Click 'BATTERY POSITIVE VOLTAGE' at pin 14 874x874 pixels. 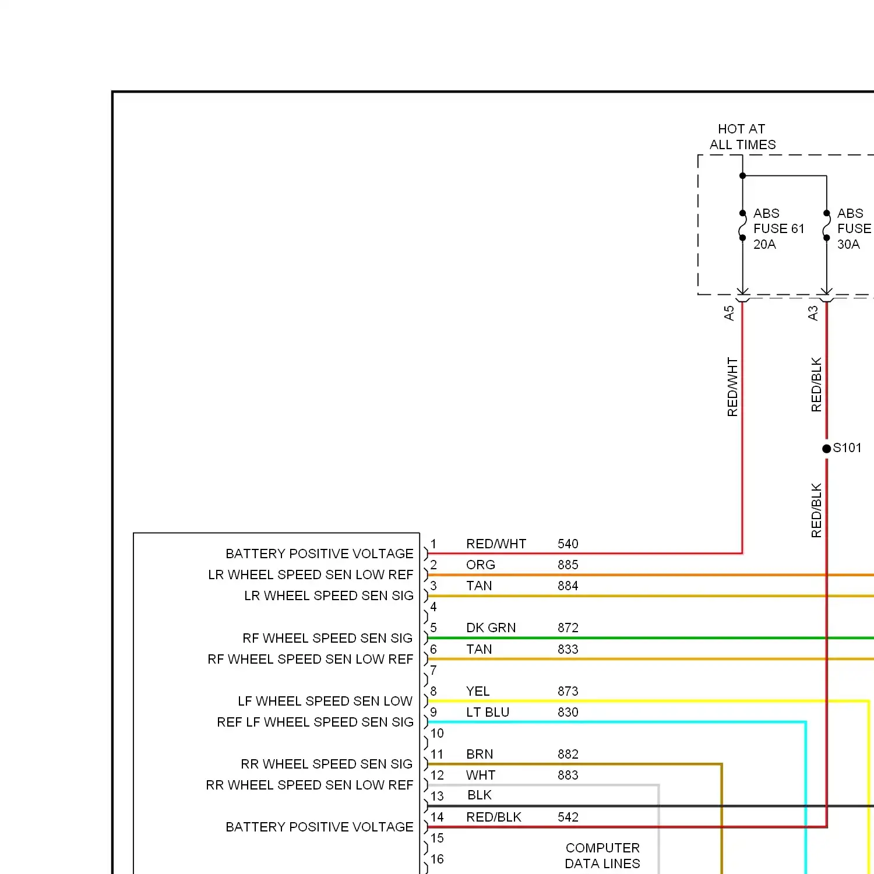[319, 827]
